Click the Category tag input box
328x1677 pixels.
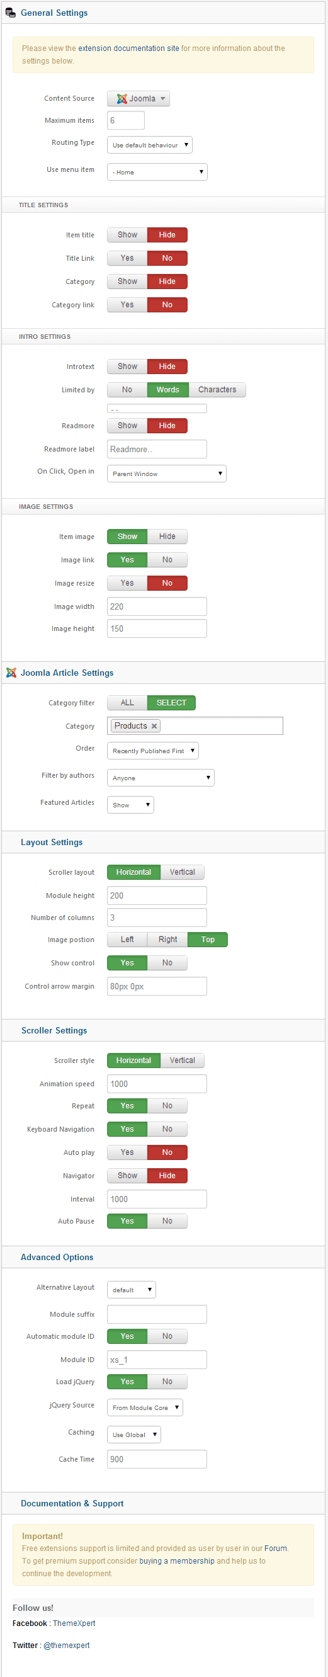point(195,726)
